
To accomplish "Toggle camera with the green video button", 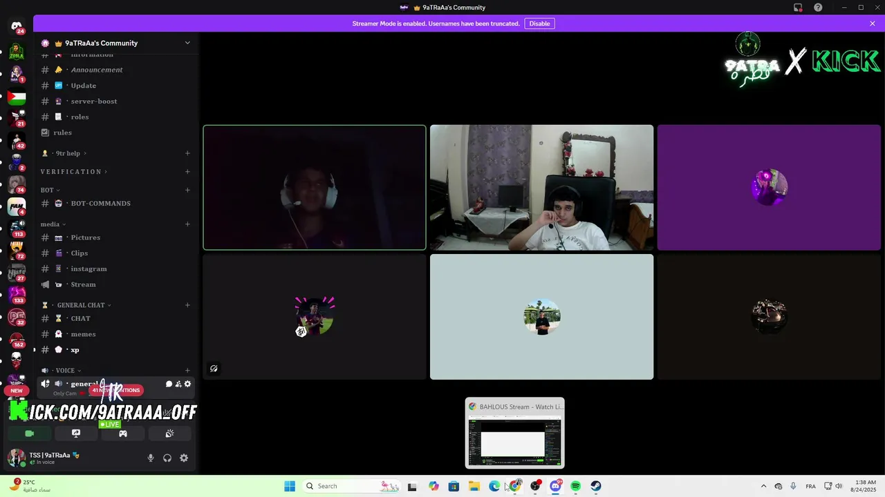I will (29, 433).
